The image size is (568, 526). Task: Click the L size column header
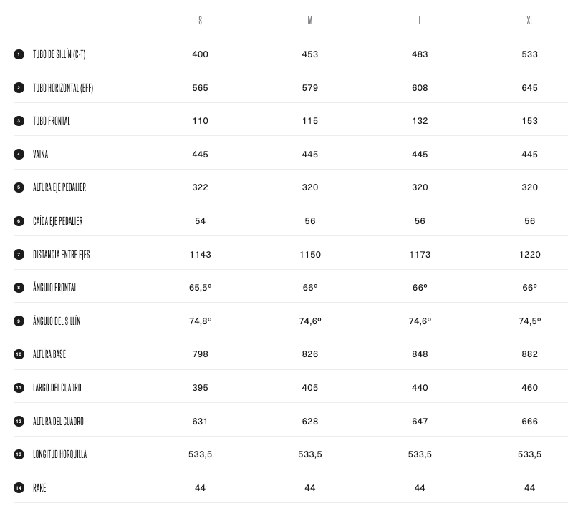tap(420, 21)
